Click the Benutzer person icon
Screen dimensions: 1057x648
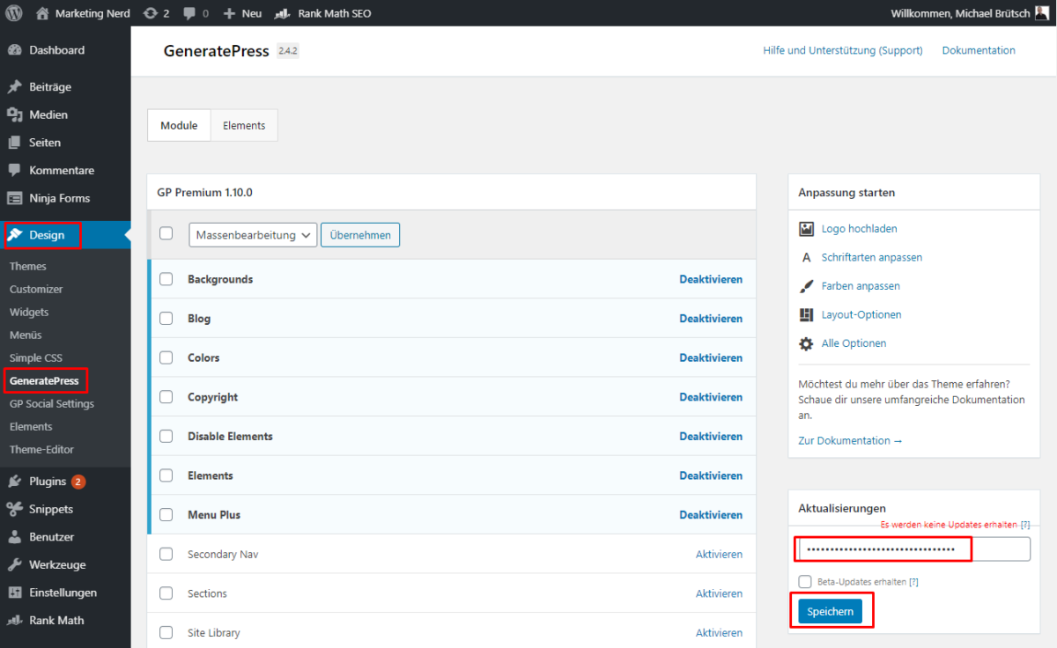point(14,537)
